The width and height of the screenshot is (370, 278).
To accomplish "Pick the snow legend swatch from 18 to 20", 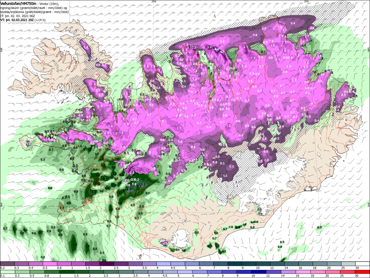I will click(320, 264).
